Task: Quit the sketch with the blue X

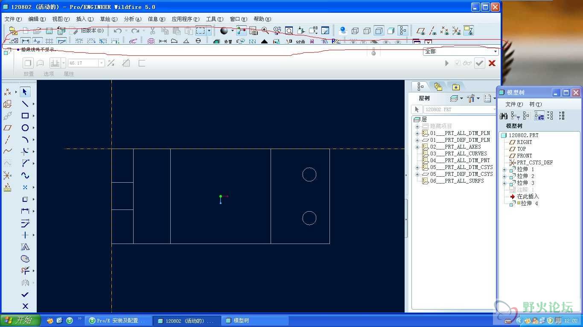Action: 25,306
